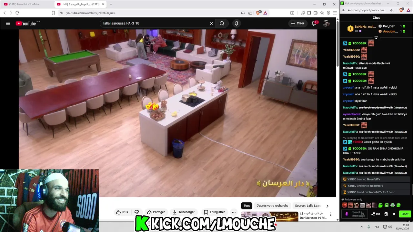Open more actions three-dot menu under video
The image size is (413, 232).
pos(234,212)
